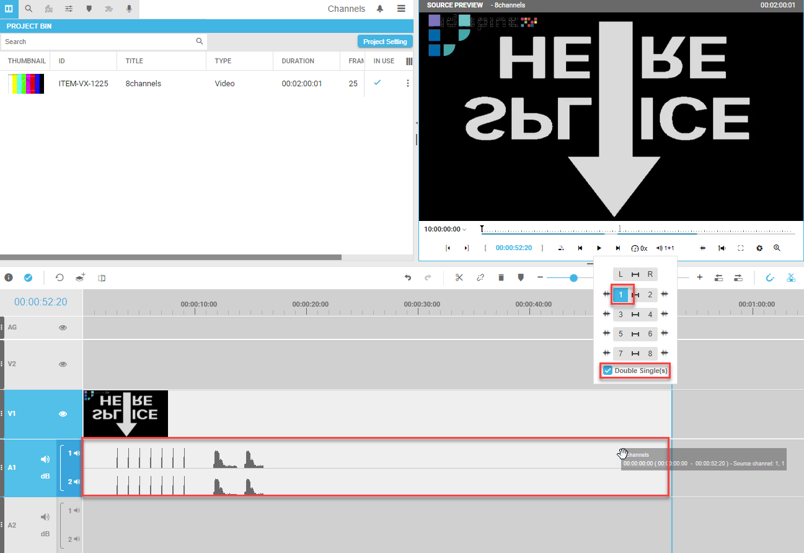Open the voice-over microphone panel
804x553 pixels.
tap(129, 9)
